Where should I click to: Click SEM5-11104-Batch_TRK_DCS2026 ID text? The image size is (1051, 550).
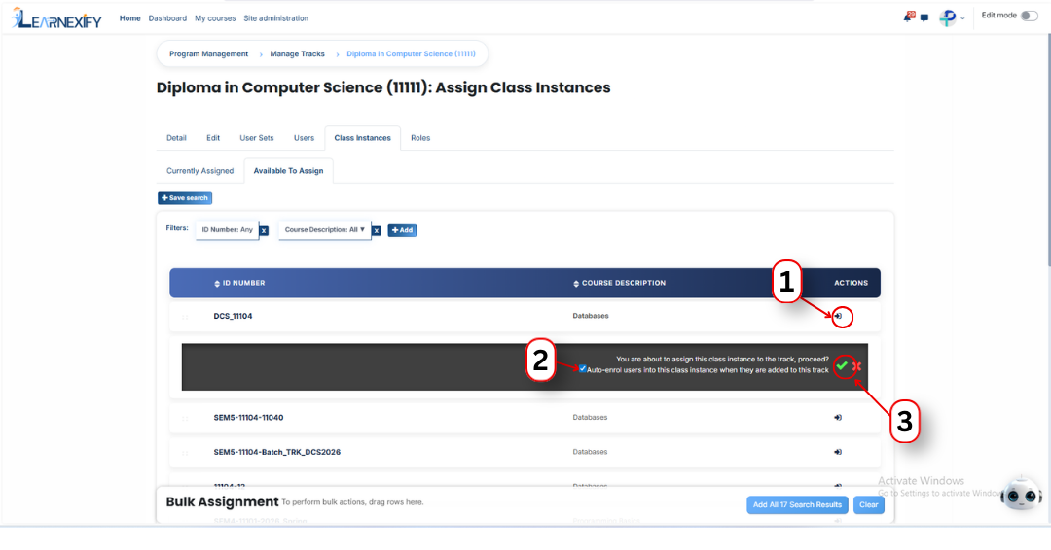(276, 452)
